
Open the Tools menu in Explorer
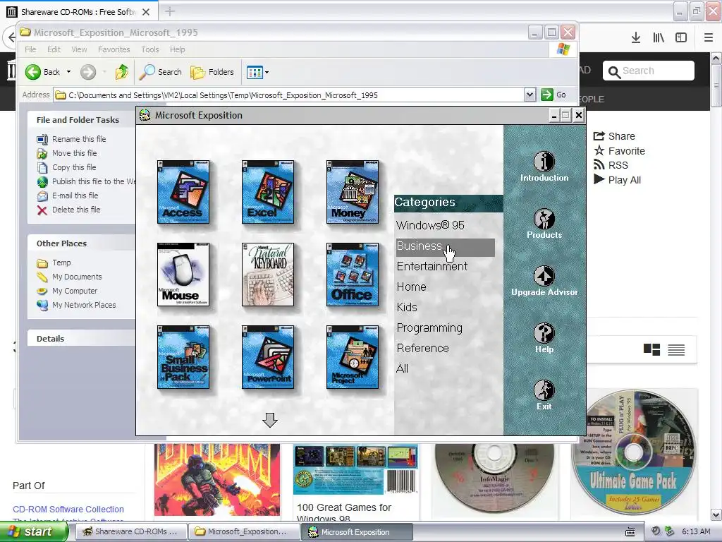click(150, 49)
